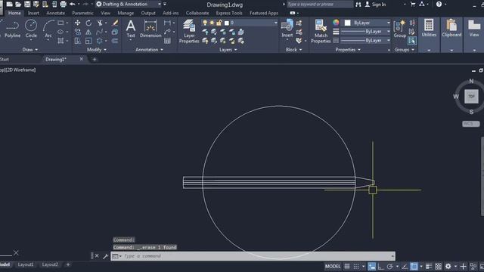Toggle object snap tracking in status bar
Viewport: 484px width, 272px height.
(x=405, y=267)
